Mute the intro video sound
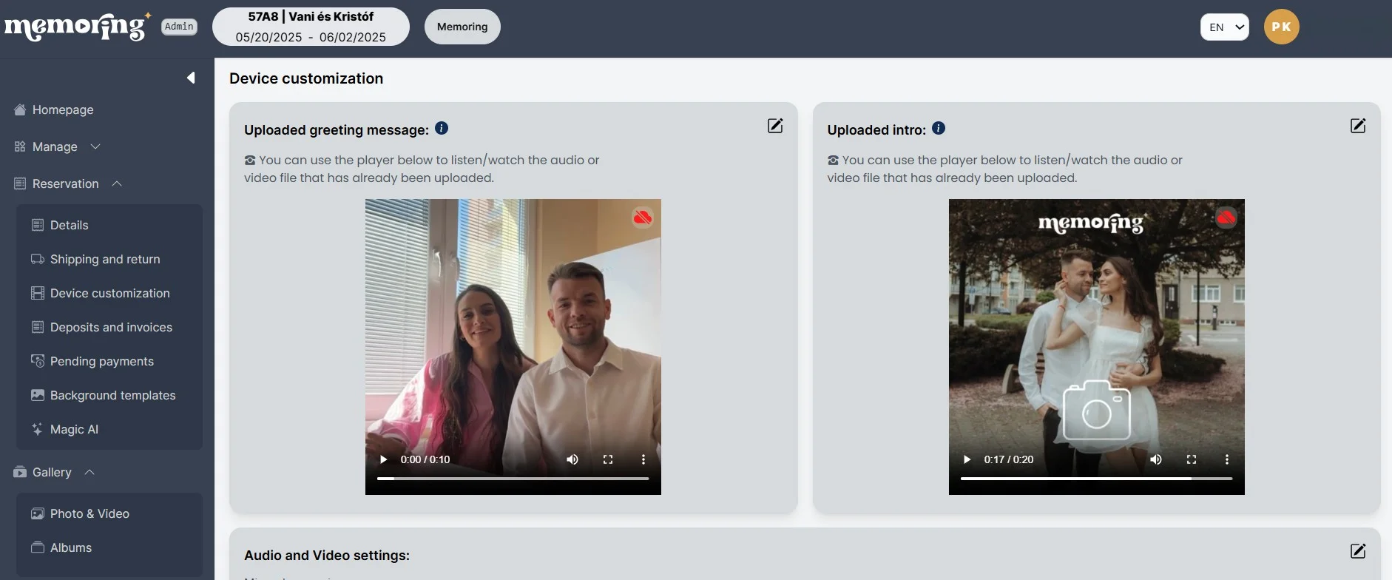The image size is (1392, 580). [1155, 459]
